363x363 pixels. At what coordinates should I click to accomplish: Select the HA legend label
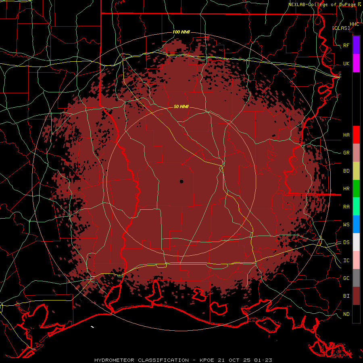pos(346,135)
